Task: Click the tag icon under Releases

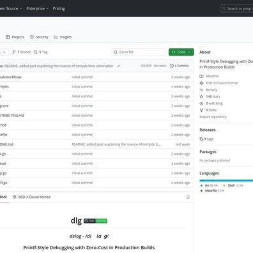Action: pos(201,139)
